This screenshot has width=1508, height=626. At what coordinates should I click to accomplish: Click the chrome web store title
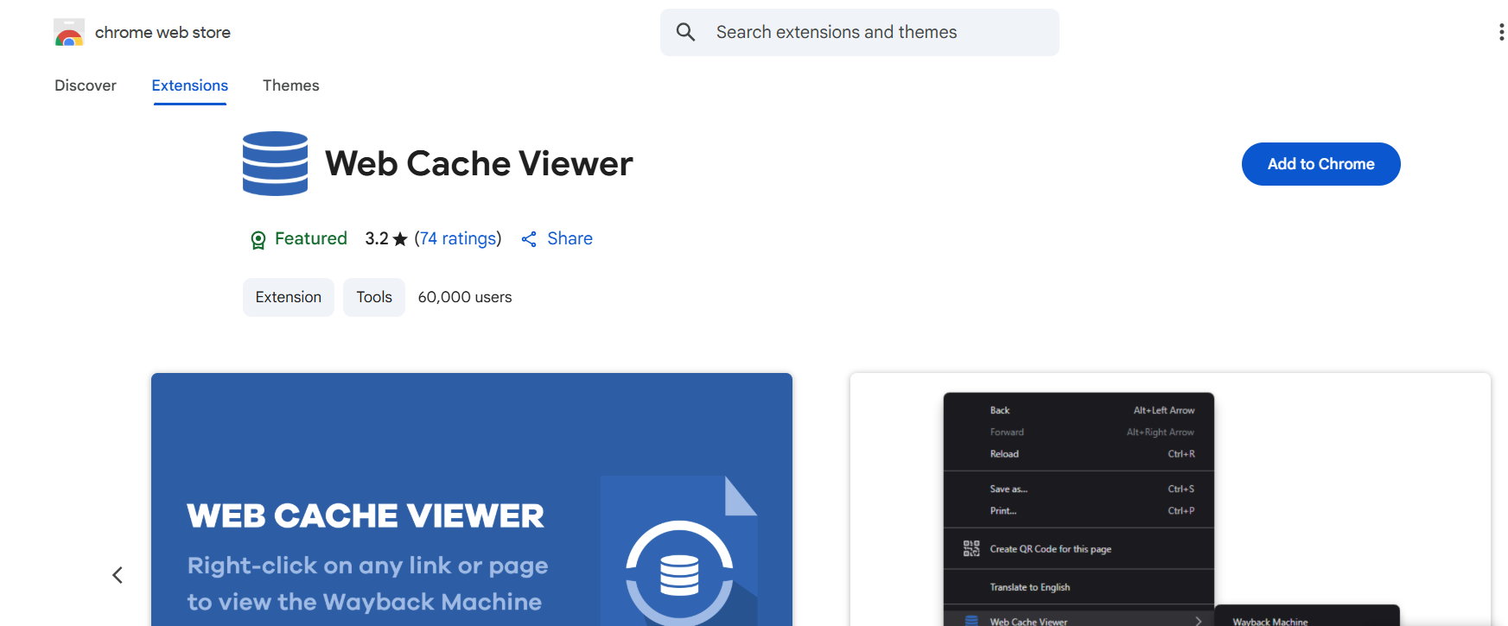click(x=162, y=32)
